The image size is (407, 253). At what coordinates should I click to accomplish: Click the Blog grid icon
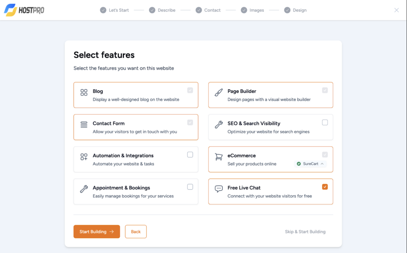coord(84,92)
